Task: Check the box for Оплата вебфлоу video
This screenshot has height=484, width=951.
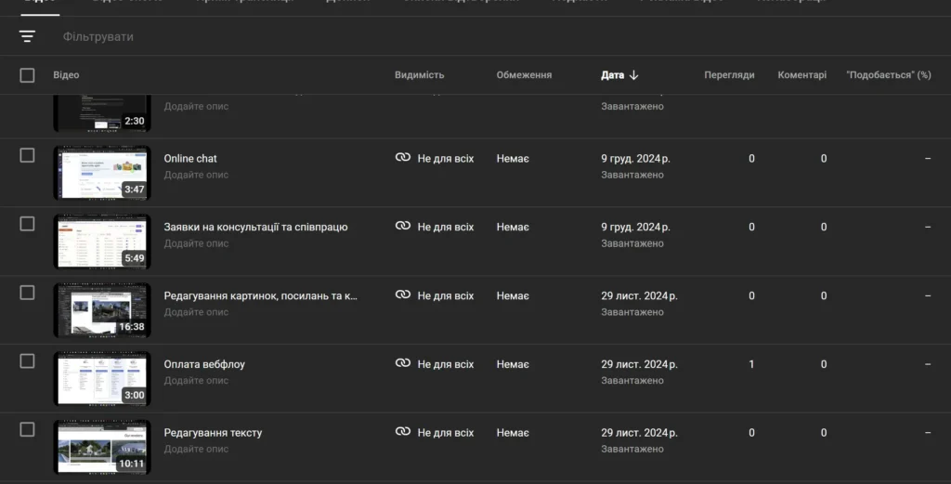Action: point(27,360)
